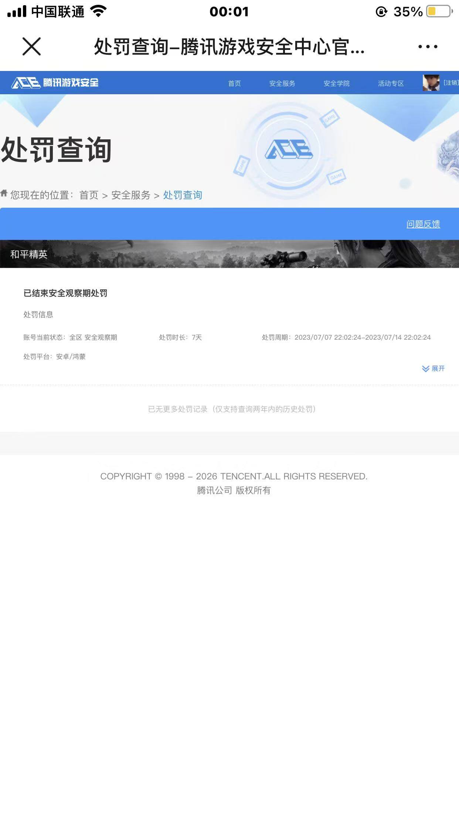Select the 和平精英 game banner
This screenshot has height=816, width=459.
[x=229, y=254]
